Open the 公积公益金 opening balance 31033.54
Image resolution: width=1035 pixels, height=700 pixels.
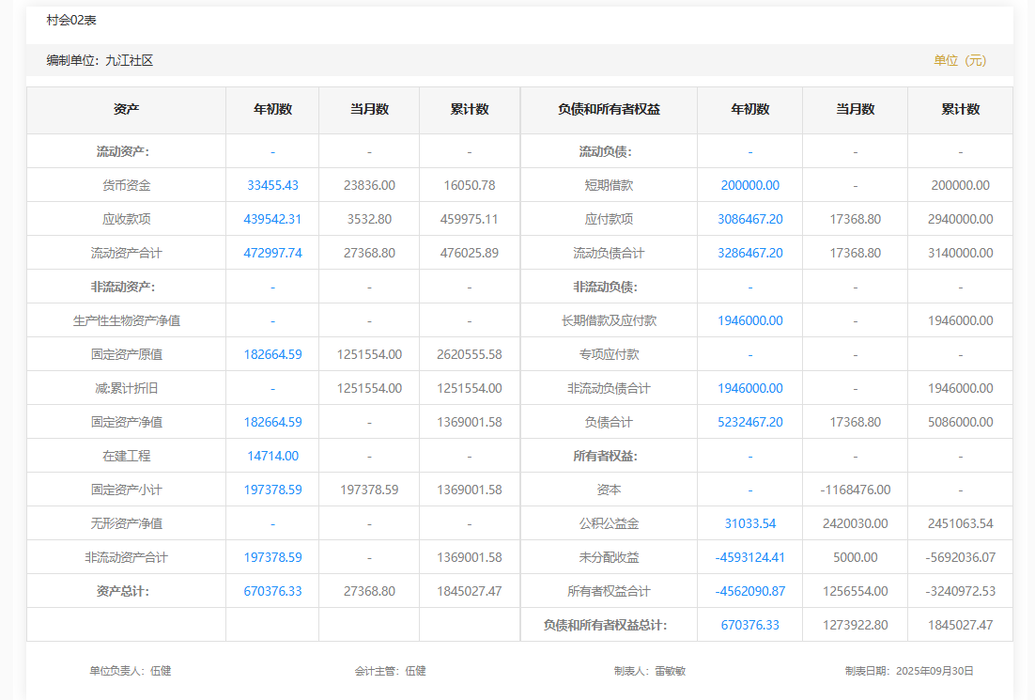pyautogui.click(x=749, y=523)
